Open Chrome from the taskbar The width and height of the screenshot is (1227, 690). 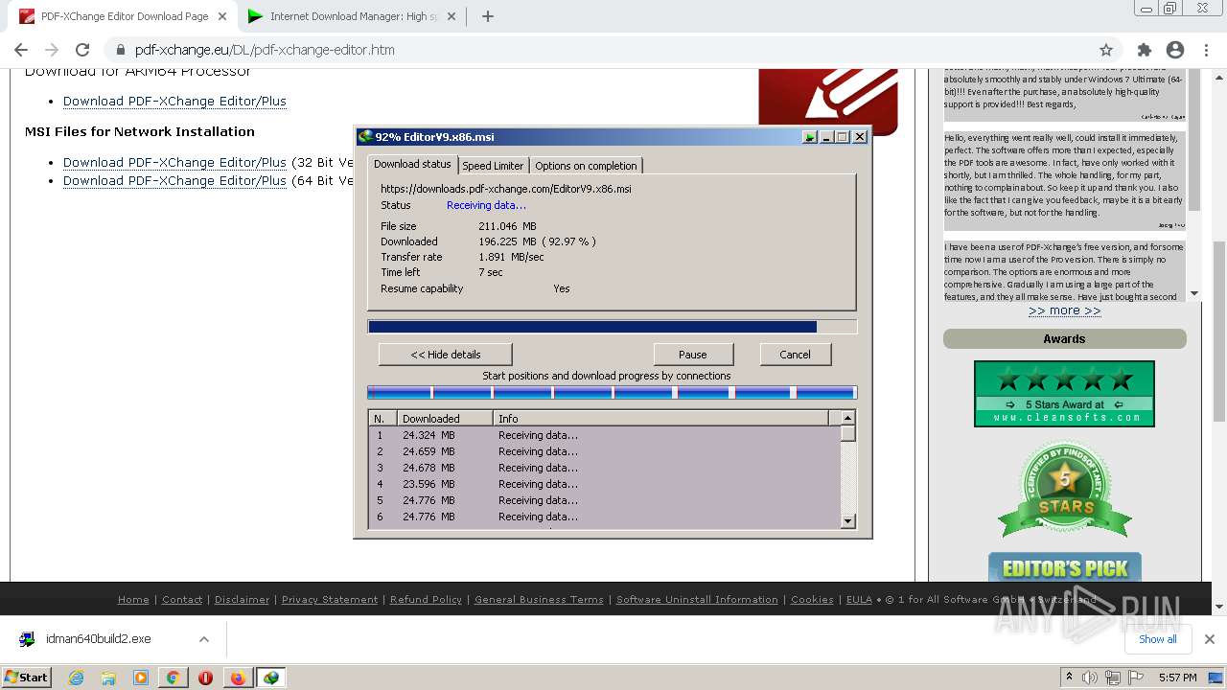pos(174,678)
